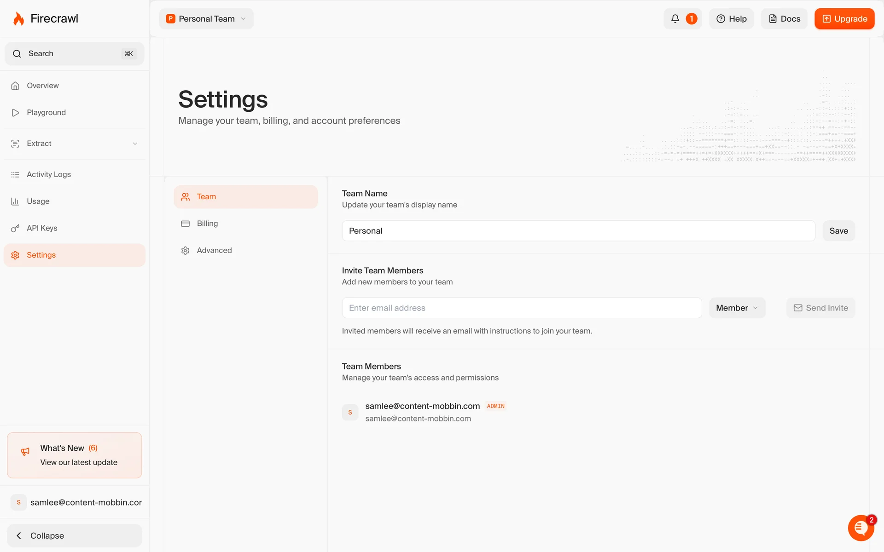Switch to the Billing settings tab

(x=207, y=224)
